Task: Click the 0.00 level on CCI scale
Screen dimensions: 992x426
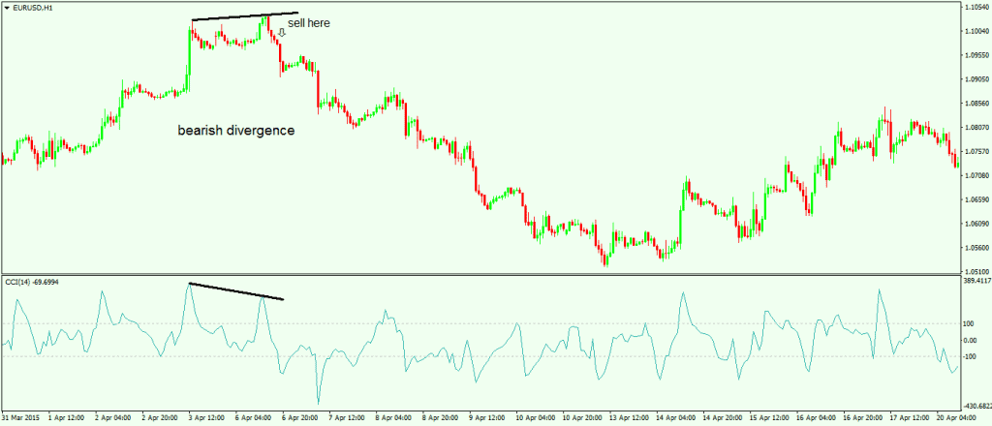Action: point(967,340)
